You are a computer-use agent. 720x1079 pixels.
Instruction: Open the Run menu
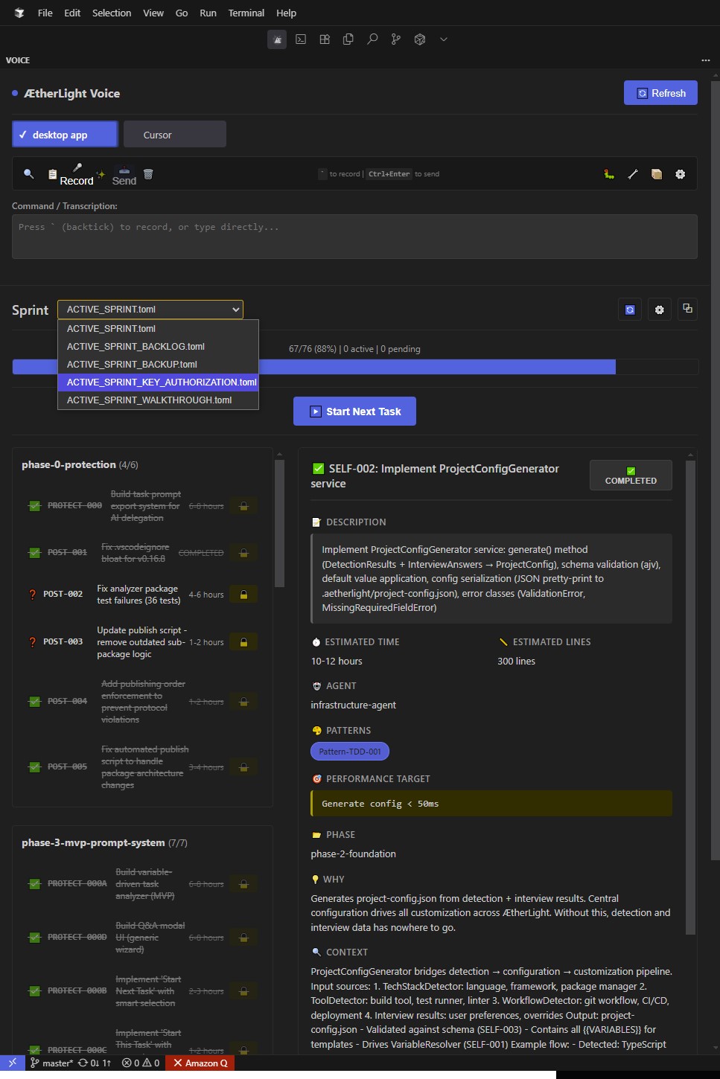207,13
